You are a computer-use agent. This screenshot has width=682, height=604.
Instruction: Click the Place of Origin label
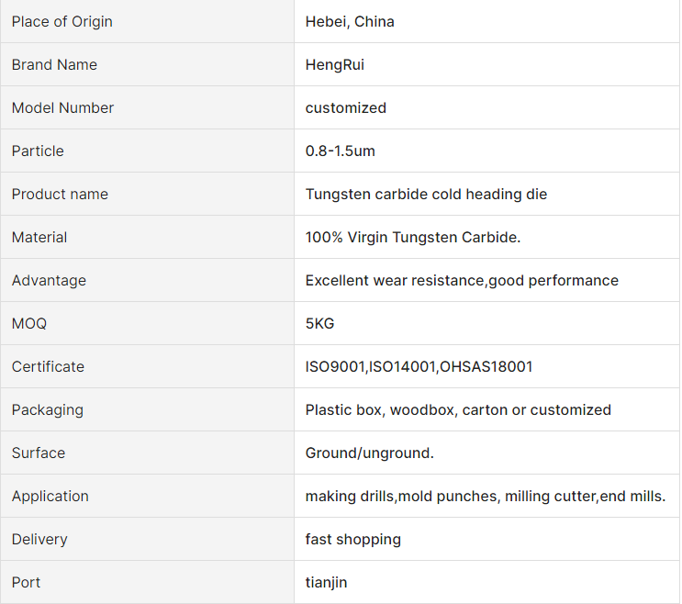[x=61, y=21]
